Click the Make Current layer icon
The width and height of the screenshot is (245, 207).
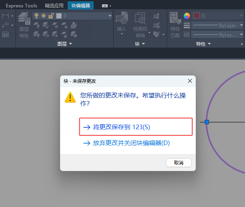(74, 25)
